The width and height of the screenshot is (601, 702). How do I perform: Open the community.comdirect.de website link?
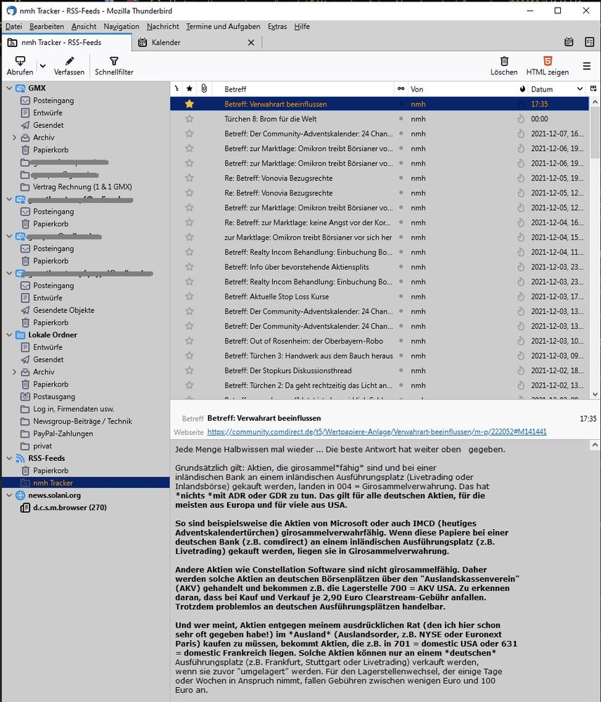[x=377, y=431]
